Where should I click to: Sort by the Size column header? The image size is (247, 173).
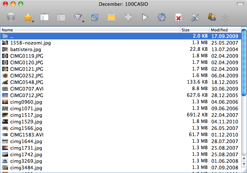[x=195, y=30]
